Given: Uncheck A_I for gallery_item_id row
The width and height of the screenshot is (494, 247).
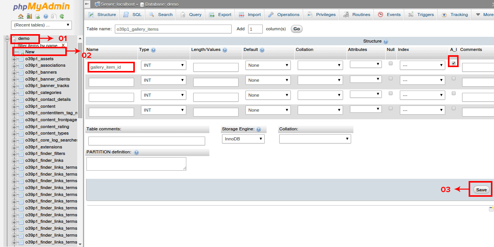Looking at the screenshot, I should 454,63.
